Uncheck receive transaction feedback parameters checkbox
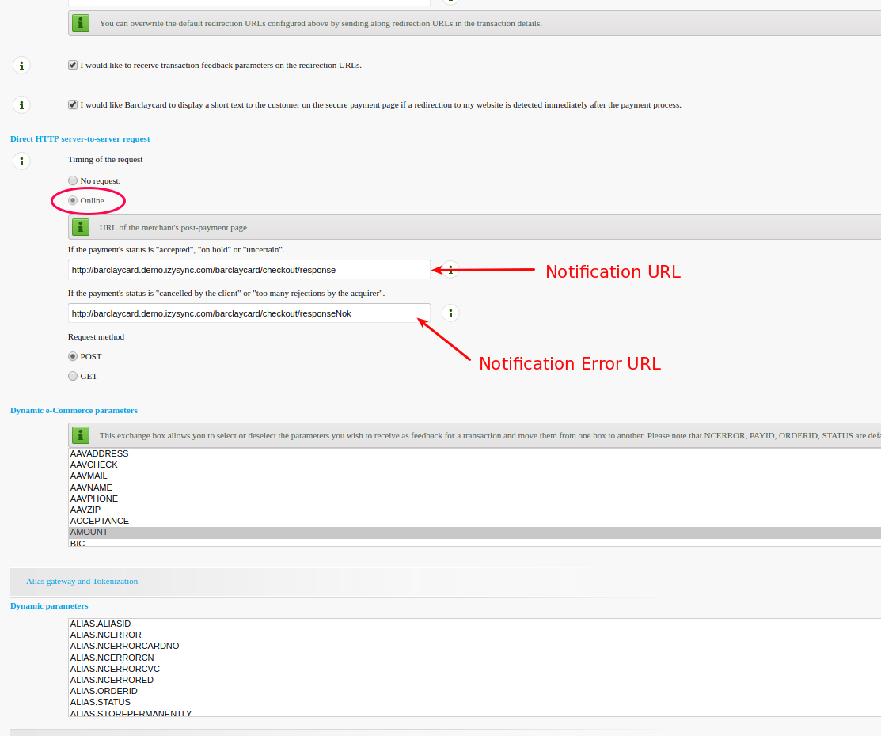881x736 pixels. coord(73,65)
